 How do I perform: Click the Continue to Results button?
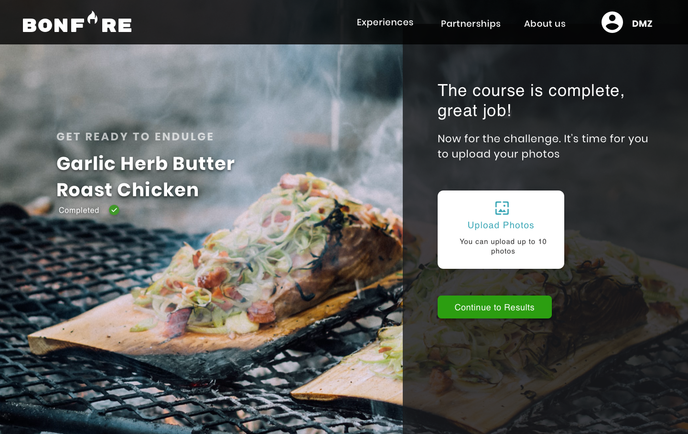(x=494, y=307)
